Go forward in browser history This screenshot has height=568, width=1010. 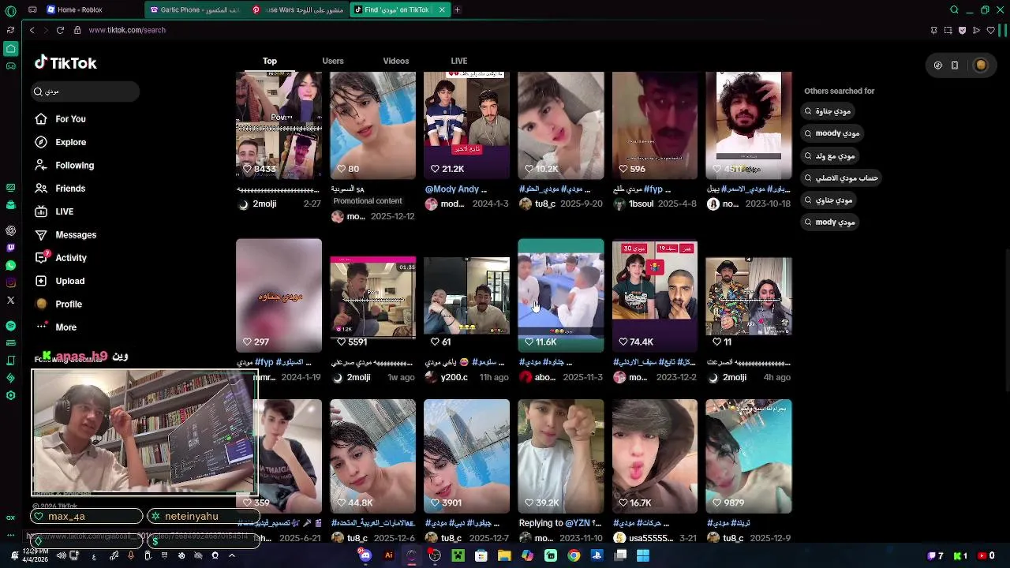[46, 30]
